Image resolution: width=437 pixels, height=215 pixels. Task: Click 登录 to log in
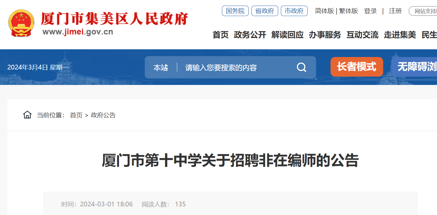point(370,11)
